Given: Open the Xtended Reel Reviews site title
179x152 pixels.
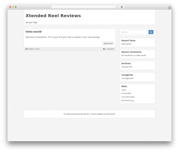Looking at the screenshot, I should 53,16.
